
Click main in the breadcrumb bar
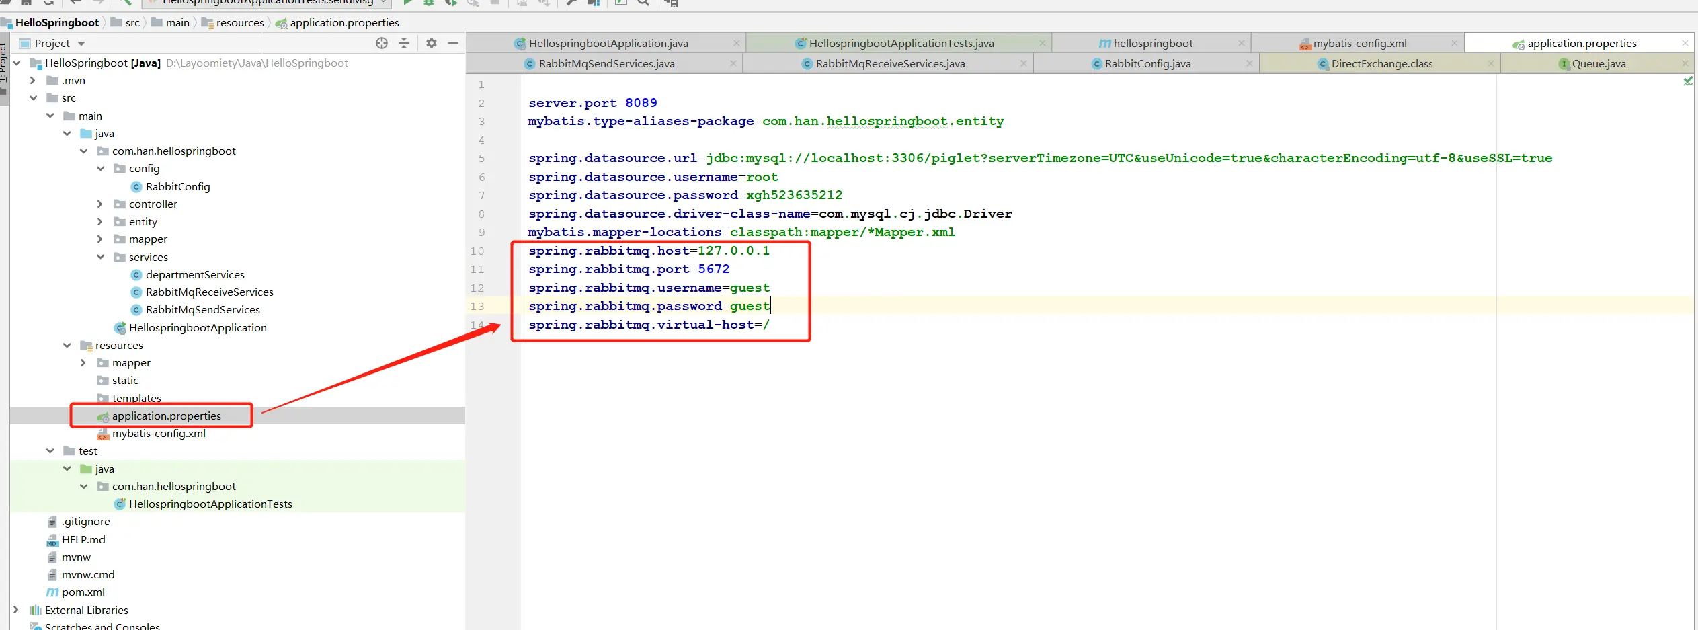point(177,22)
